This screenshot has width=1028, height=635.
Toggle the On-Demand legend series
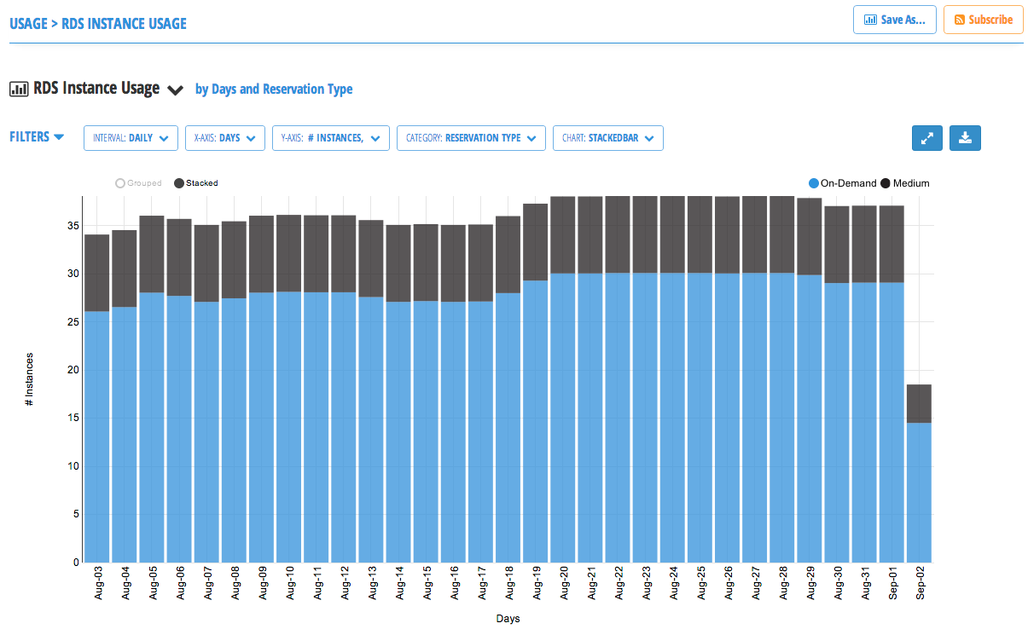tap(842, 183)
